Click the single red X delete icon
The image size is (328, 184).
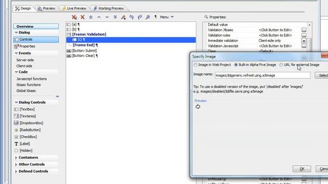(83, 17)
